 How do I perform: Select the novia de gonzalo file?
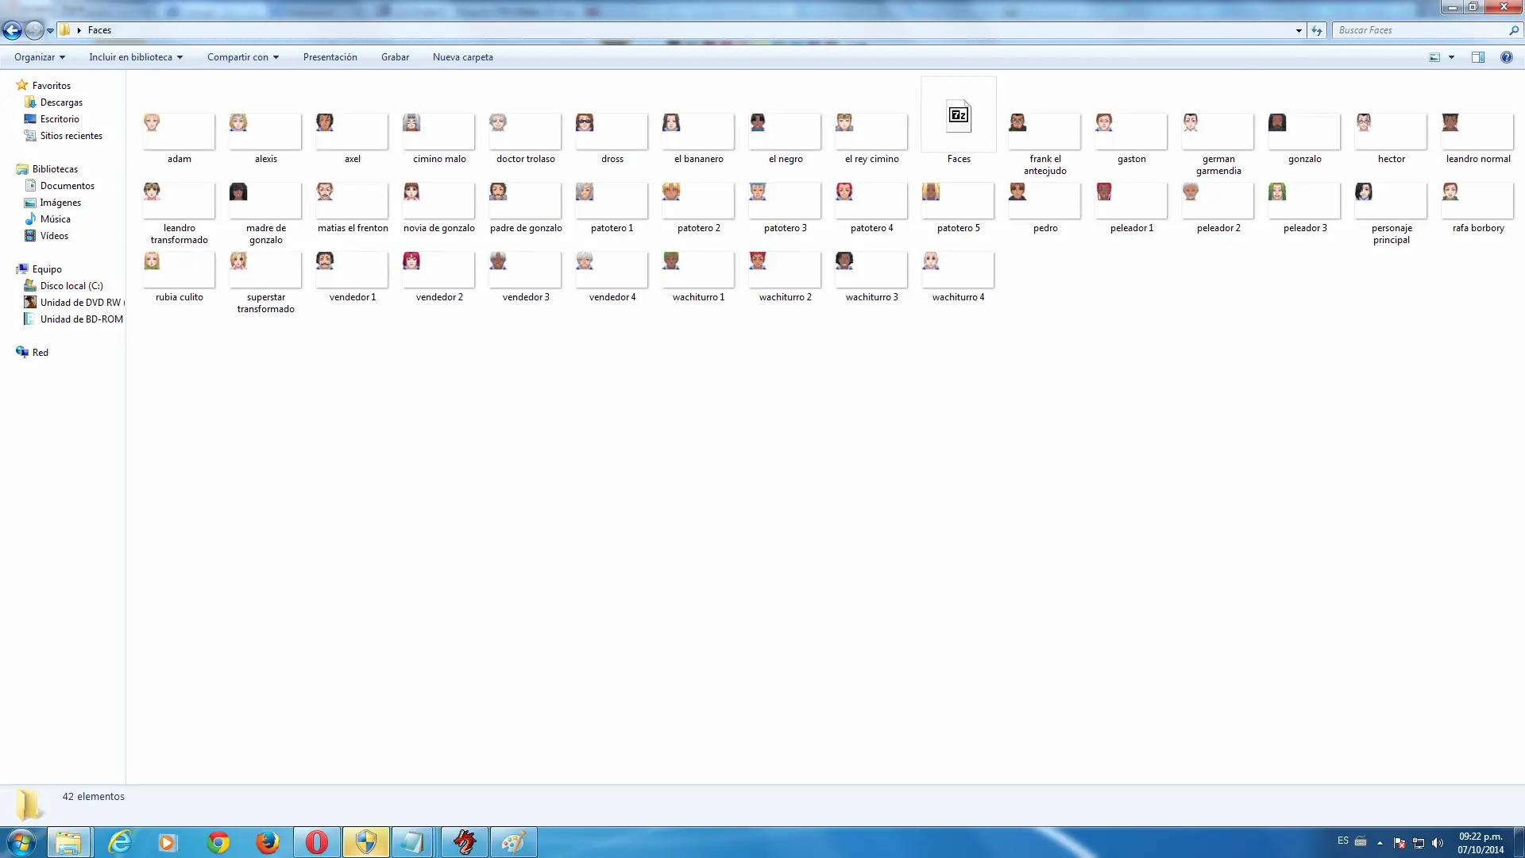[x=439, y=201]
